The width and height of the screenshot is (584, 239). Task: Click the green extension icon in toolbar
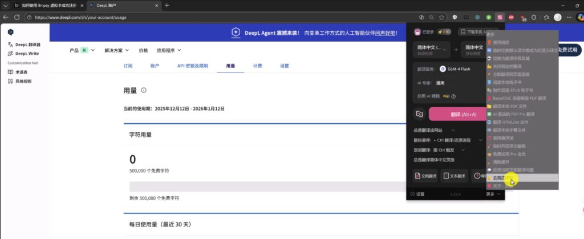pos(488,17)
